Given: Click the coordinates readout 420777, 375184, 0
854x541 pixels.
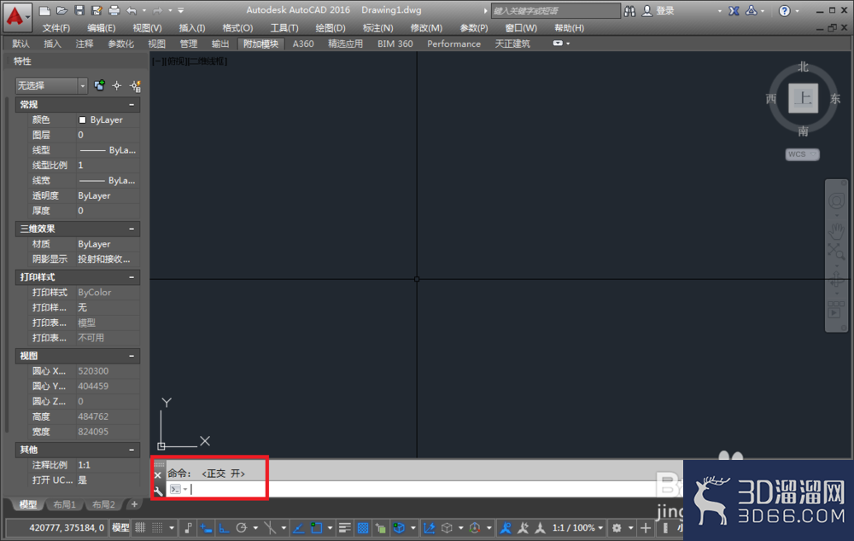Looking at the screenshot, I should 67,527.
